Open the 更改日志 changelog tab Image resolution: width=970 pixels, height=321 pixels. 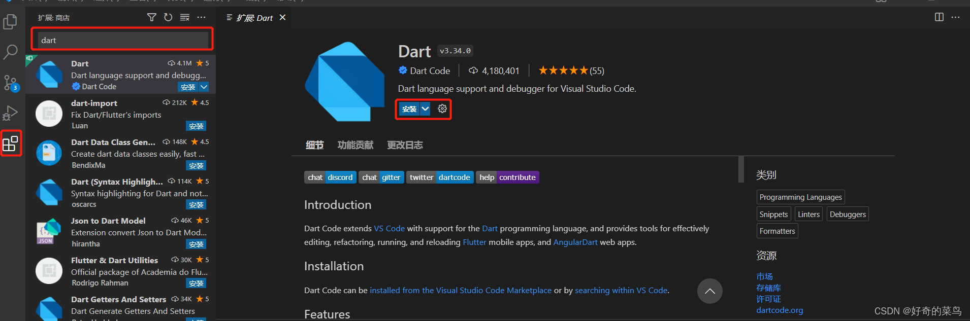point(405,145)
